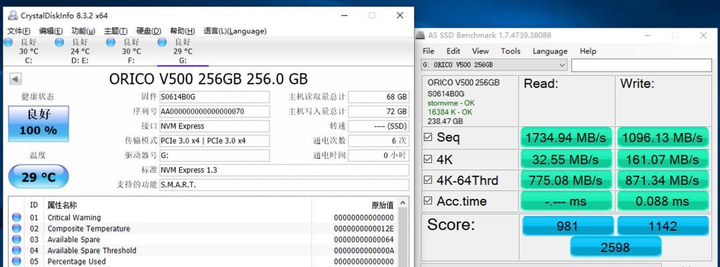This screenshot has height=267, width=720.
Task: Select the G: drive status orb
Action: (x=162, y=43)
